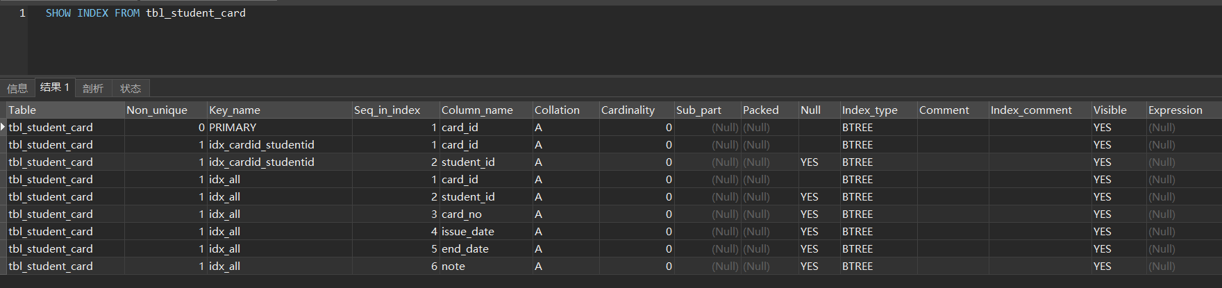Screen dimensions: 1222x288
Task: Click line number 1 in the editor gutter
Action: 22,13
